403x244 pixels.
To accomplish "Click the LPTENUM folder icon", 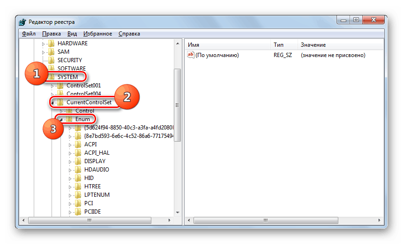I will pyautogui.click(x=78, y=195).
